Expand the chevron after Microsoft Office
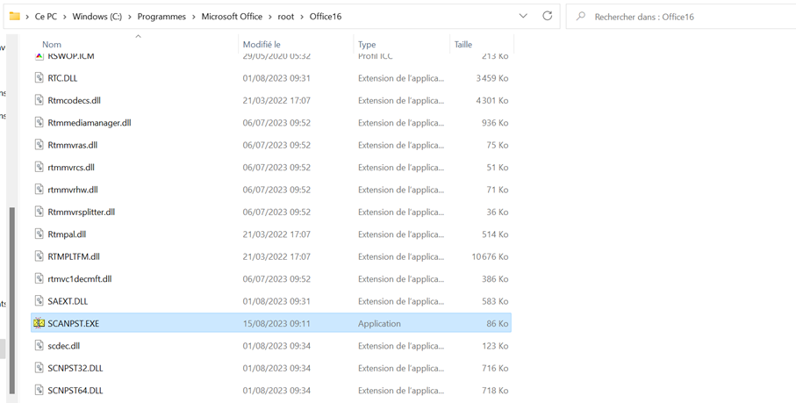 [x=270, y=17]
